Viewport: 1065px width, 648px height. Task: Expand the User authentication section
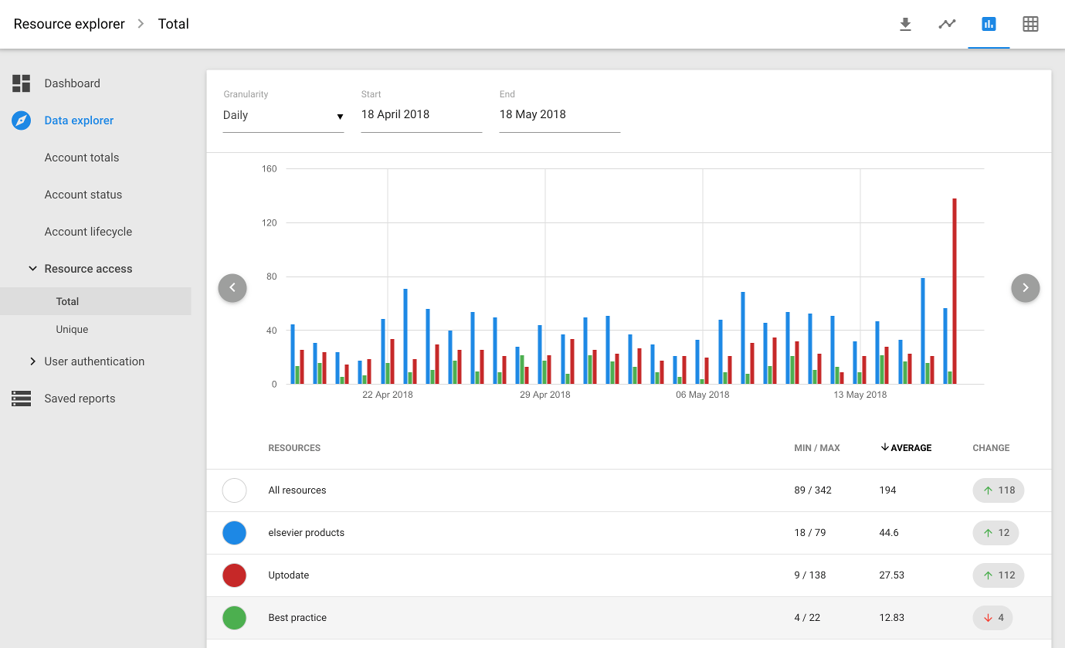point(32,361)
